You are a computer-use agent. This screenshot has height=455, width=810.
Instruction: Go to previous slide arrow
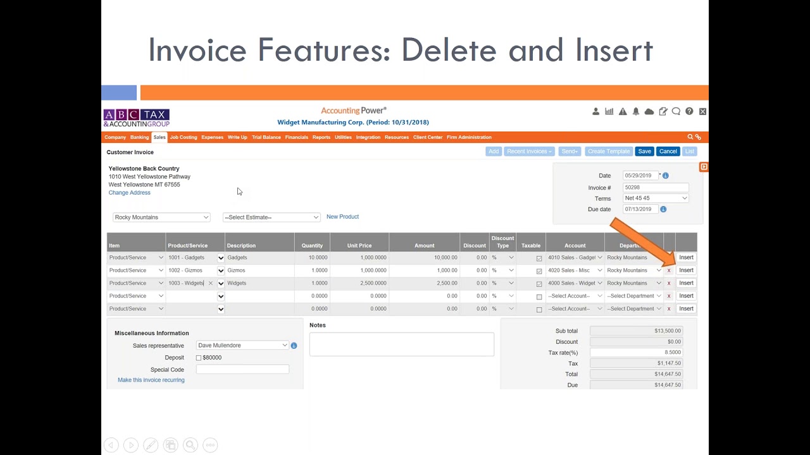(x=111, y=445)
